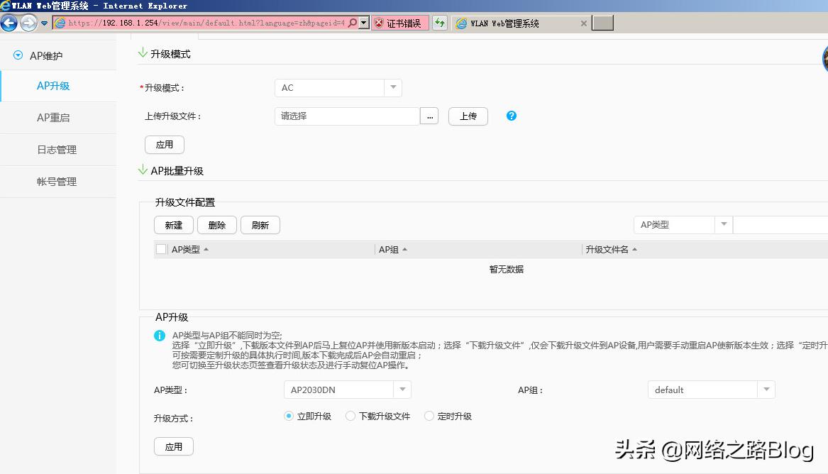Click the IE back navigation arrow
Screen dimensions: 828x474
[x=9, y=22]
